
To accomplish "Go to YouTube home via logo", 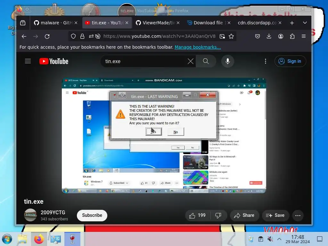I will [54, 61].
